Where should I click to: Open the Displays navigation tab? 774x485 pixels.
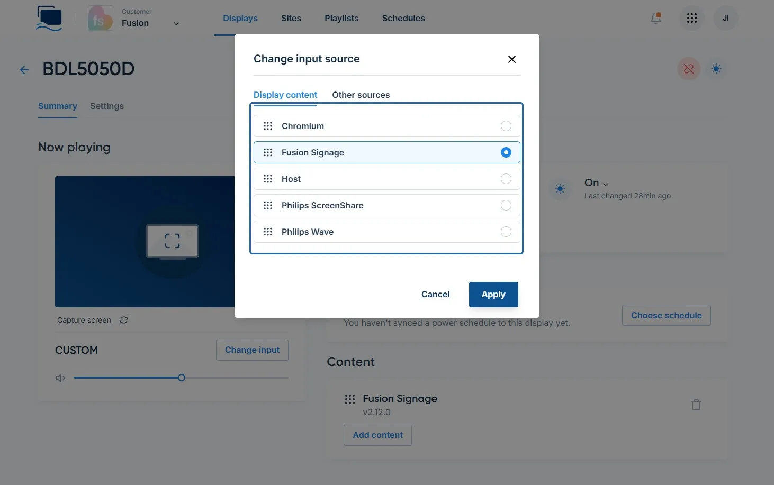[240, 18]
